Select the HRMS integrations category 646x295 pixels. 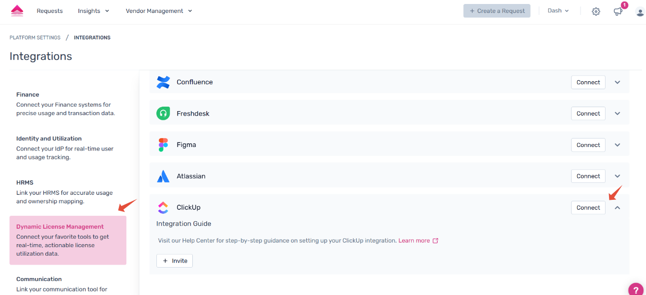coord(68,192)
